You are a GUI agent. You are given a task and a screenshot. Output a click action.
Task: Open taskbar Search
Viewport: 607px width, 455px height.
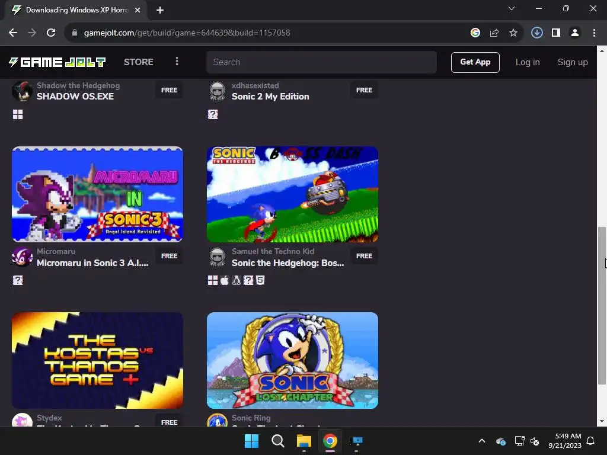[277, 441]
